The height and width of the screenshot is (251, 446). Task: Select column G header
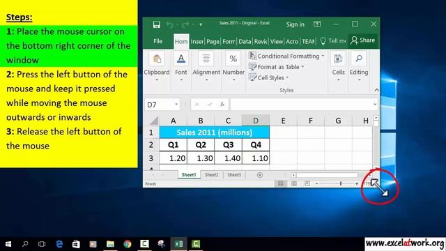(338, 121)
